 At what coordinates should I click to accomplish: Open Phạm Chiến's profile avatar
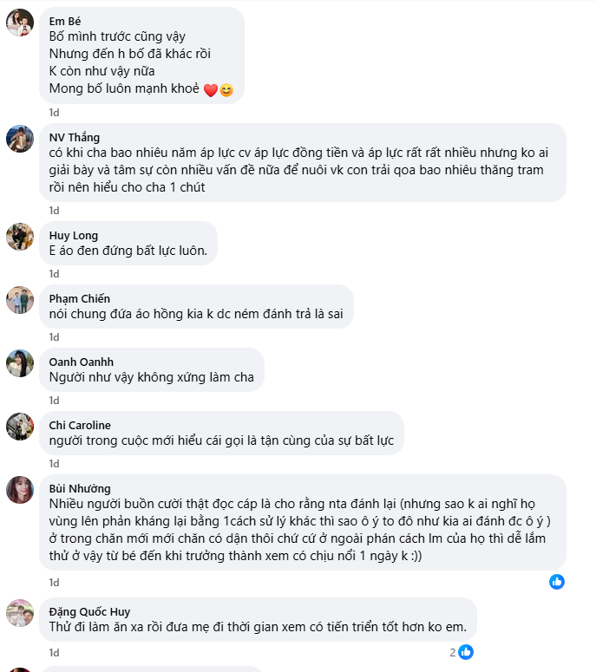click(x=20, y=300)
